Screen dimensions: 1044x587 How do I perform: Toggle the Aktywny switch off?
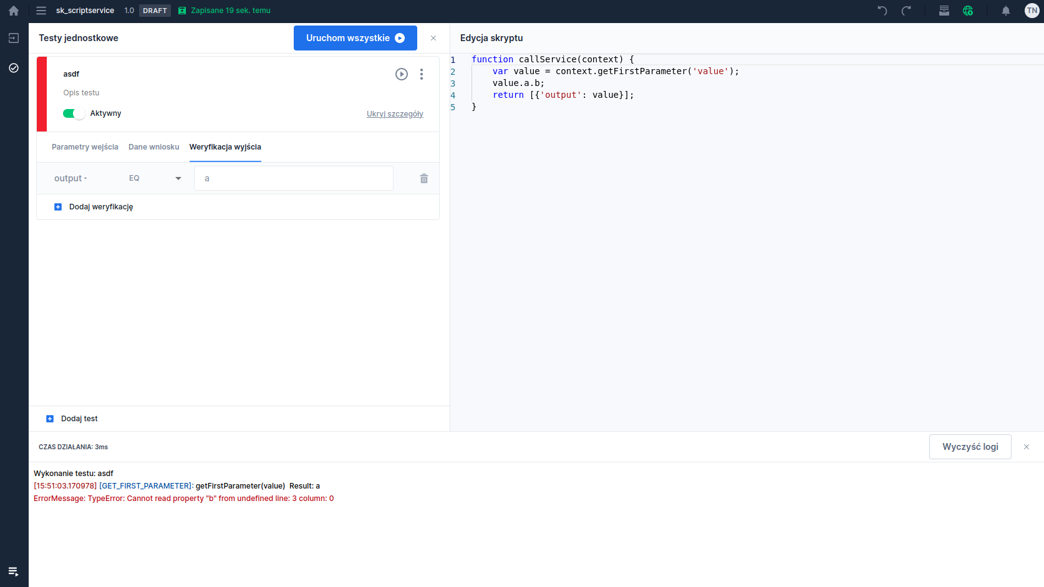[74, 113]
